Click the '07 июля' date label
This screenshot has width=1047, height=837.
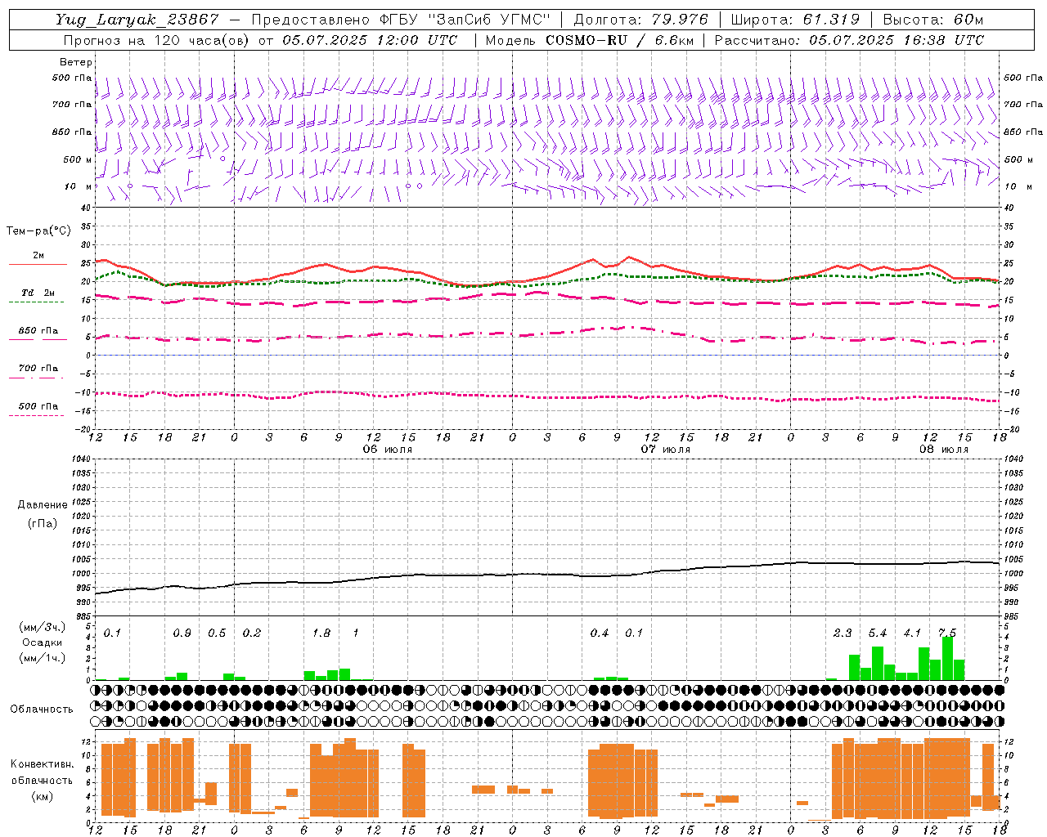tap(666, 450)
